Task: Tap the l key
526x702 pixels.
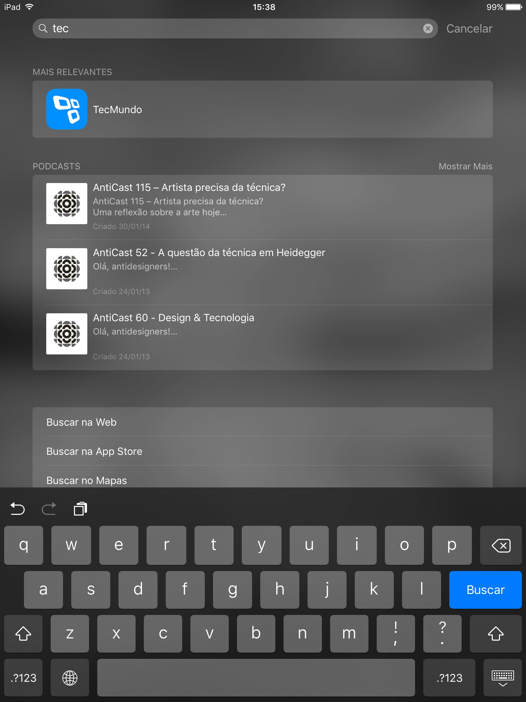Action: (x=422, y=590)
